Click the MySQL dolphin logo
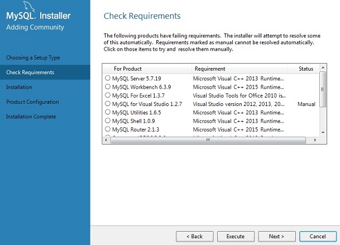Viewport: 340px width, 245px height. [29, 6]
